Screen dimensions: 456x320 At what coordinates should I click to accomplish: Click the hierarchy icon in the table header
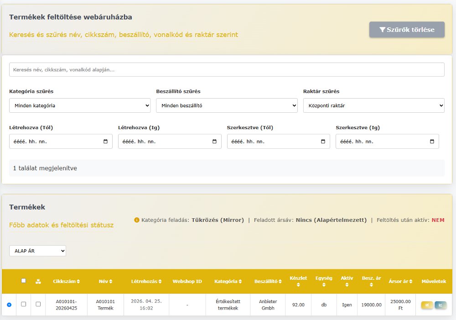(x=38, y=281)
